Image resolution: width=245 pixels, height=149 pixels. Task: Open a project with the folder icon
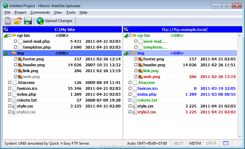(x=18, y=21)
